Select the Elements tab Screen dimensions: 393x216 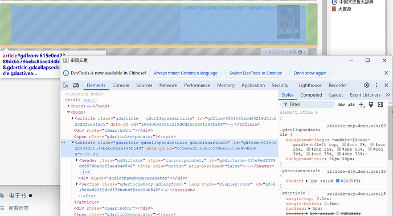tap(96, 85)
